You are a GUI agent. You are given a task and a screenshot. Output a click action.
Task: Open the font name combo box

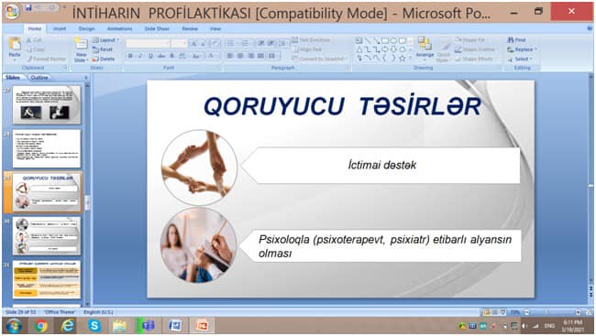[x=148, y=44]
